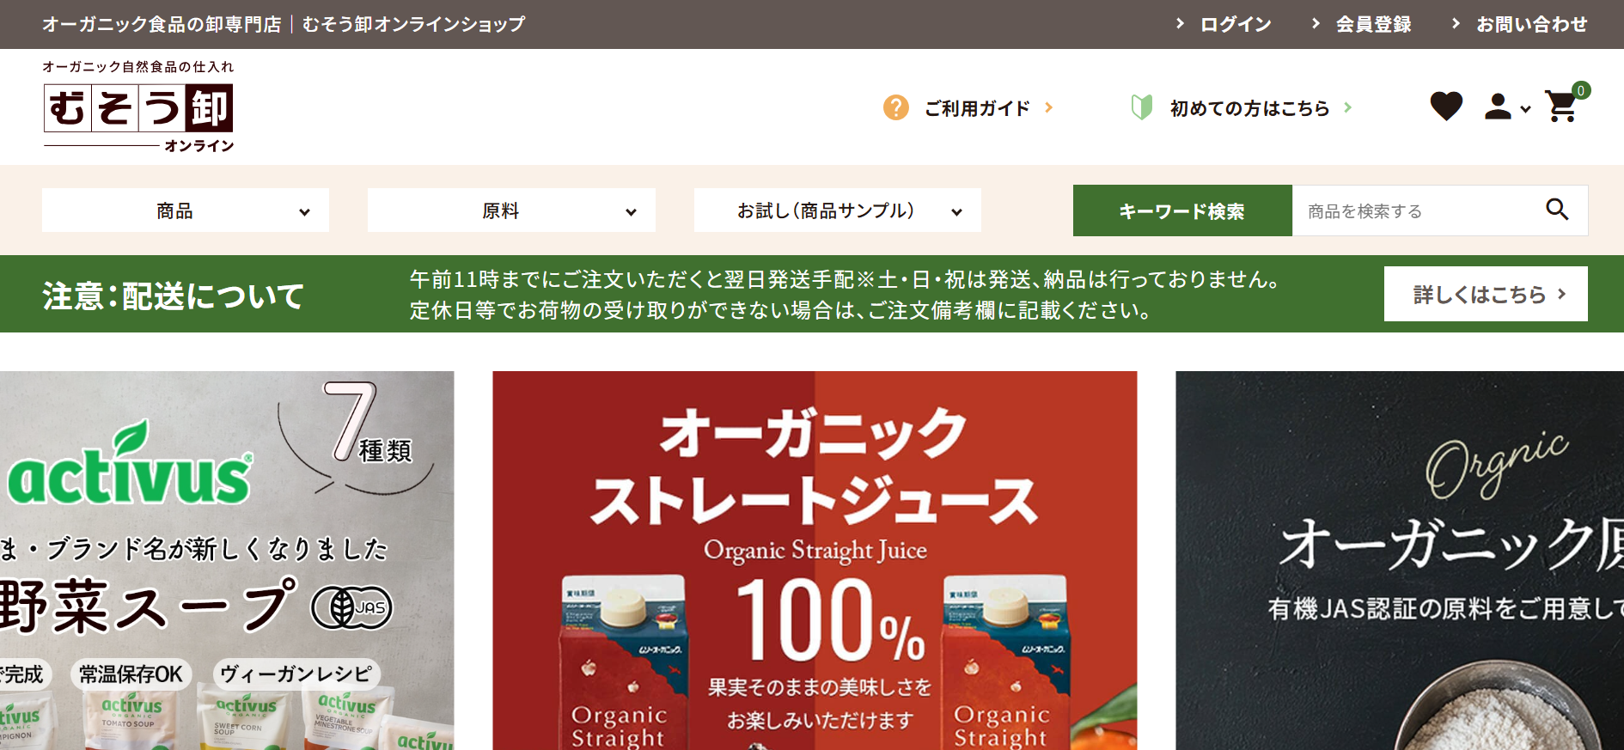Expand the 原料 dropdown menu
The width and height of the screenshot is (1624, 750).
tap(511, 210)
